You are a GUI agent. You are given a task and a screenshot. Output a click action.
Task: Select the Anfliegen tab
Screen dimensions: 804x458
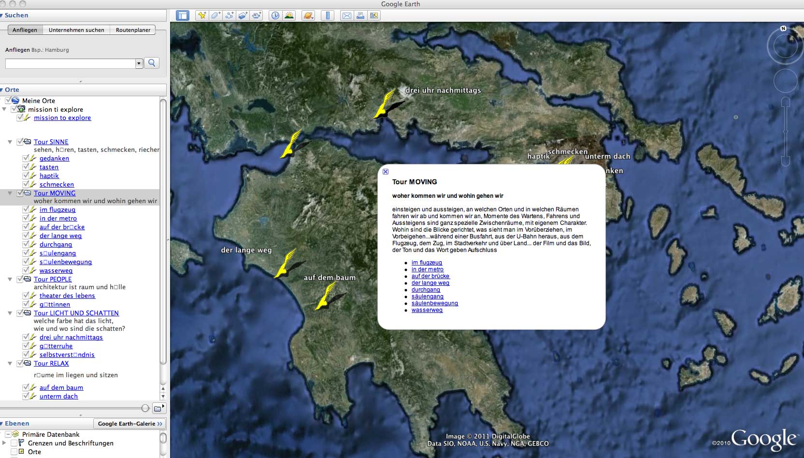coord(25,30)
